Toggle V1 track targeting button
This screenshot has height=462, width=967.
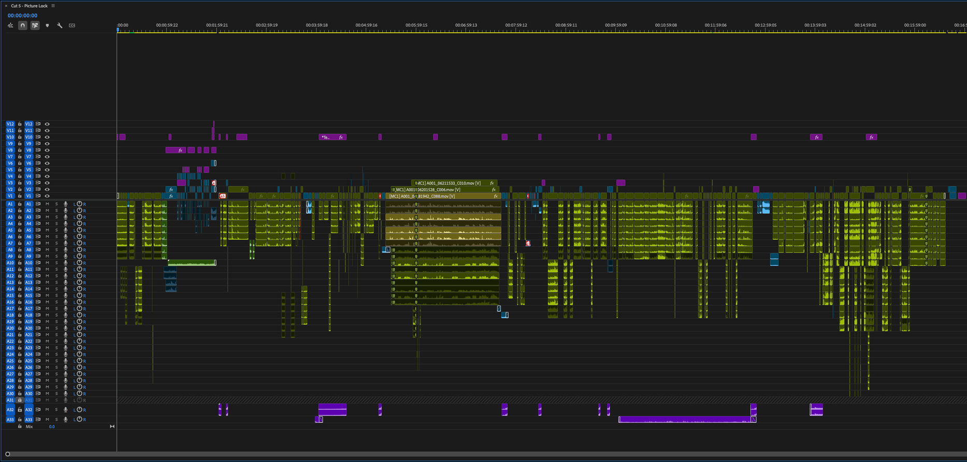(x=29, y=196)
